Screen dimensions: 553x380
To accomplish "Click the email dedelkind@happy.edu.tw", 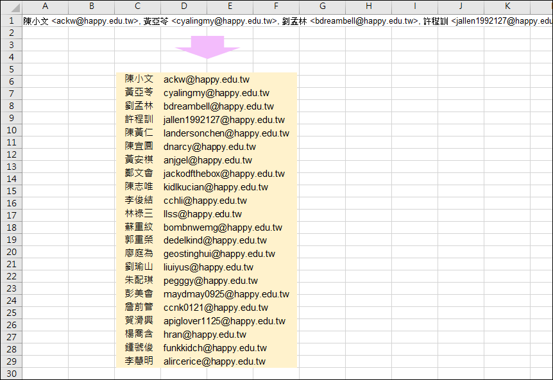I will (215, 240).
